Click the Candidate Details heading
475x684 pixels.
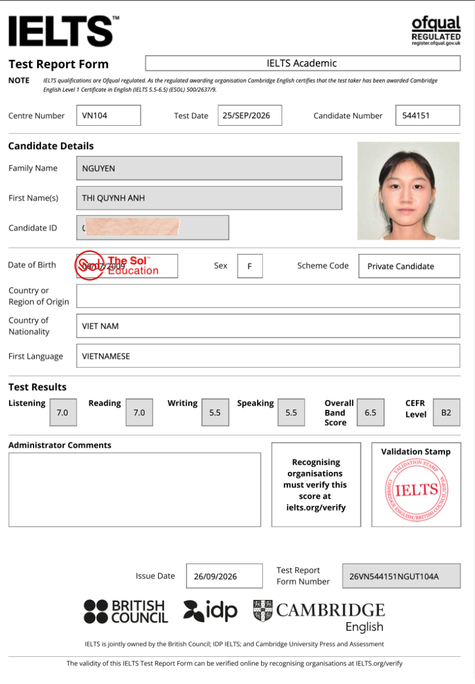[x=51, y=145]
